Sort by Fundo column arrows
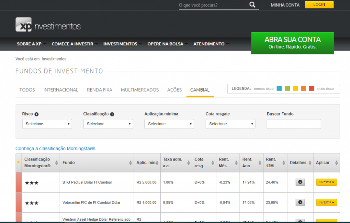The width and height of the screenshot is (350, 223). tap(130, 163)
